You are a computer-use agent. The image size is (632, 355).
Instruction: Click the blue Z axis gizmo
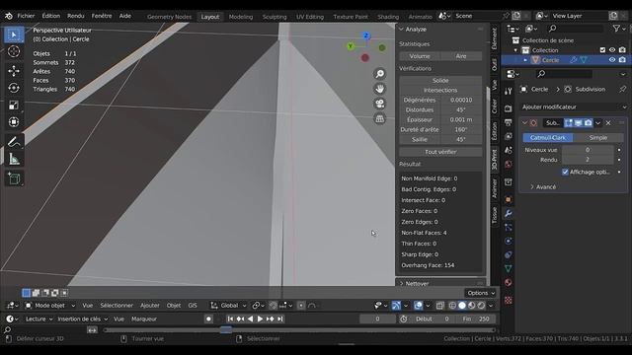tap(366, 35)
